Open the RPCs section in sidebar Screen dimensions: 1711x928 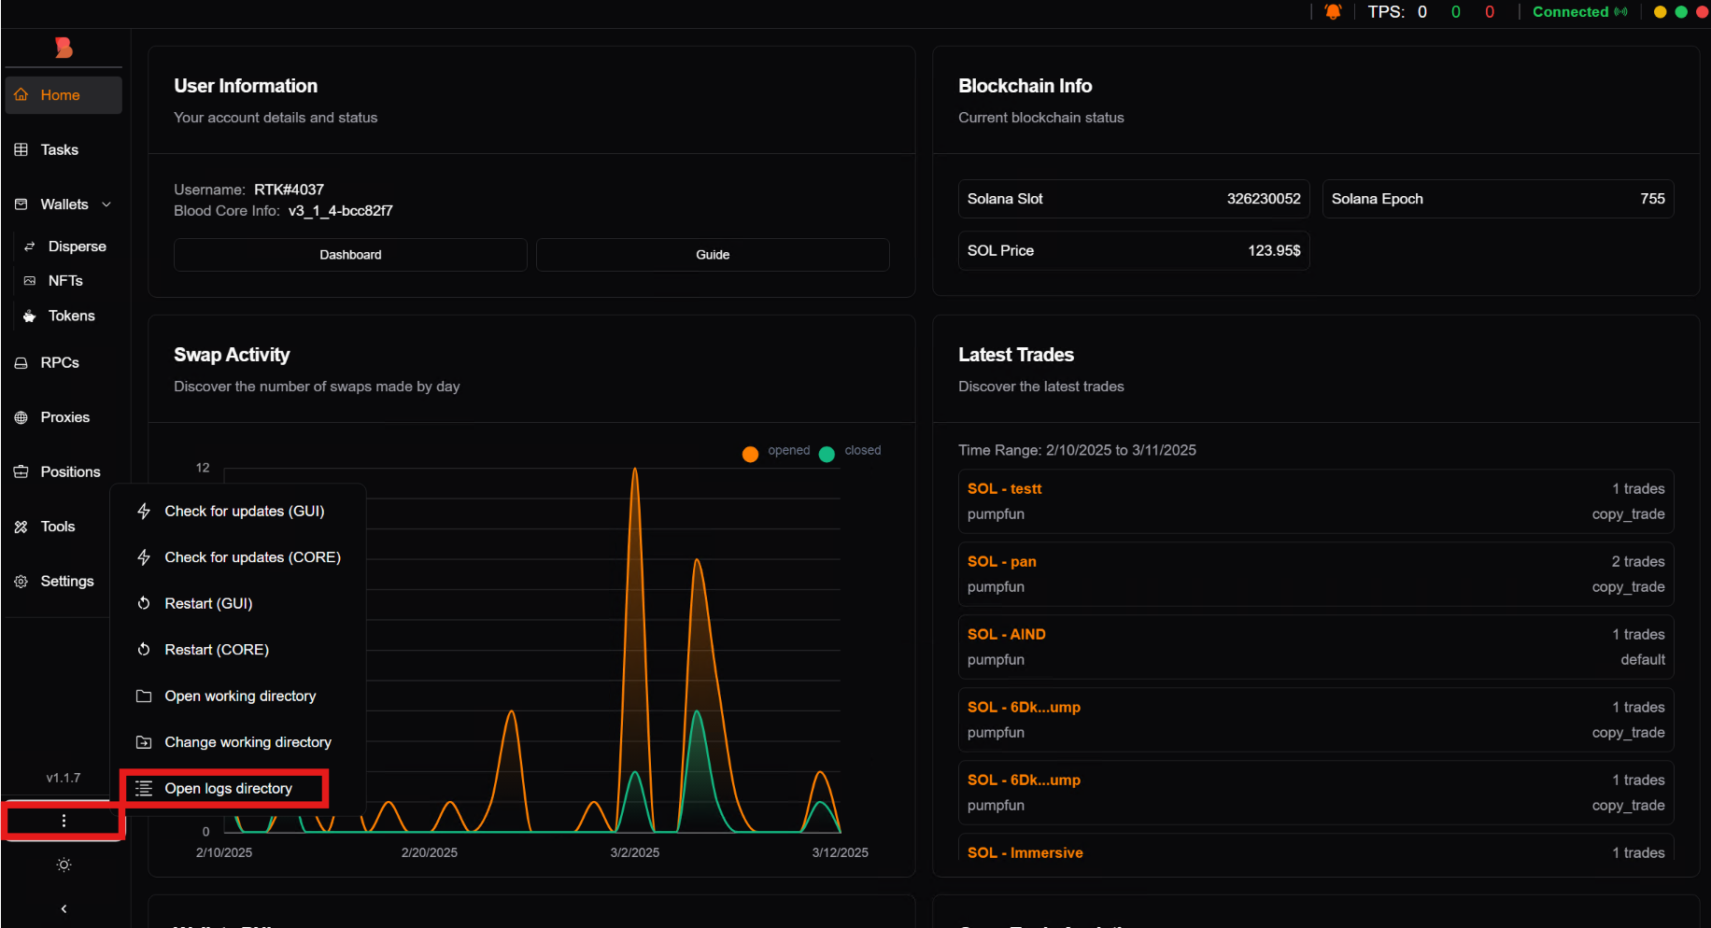[60, 362]
